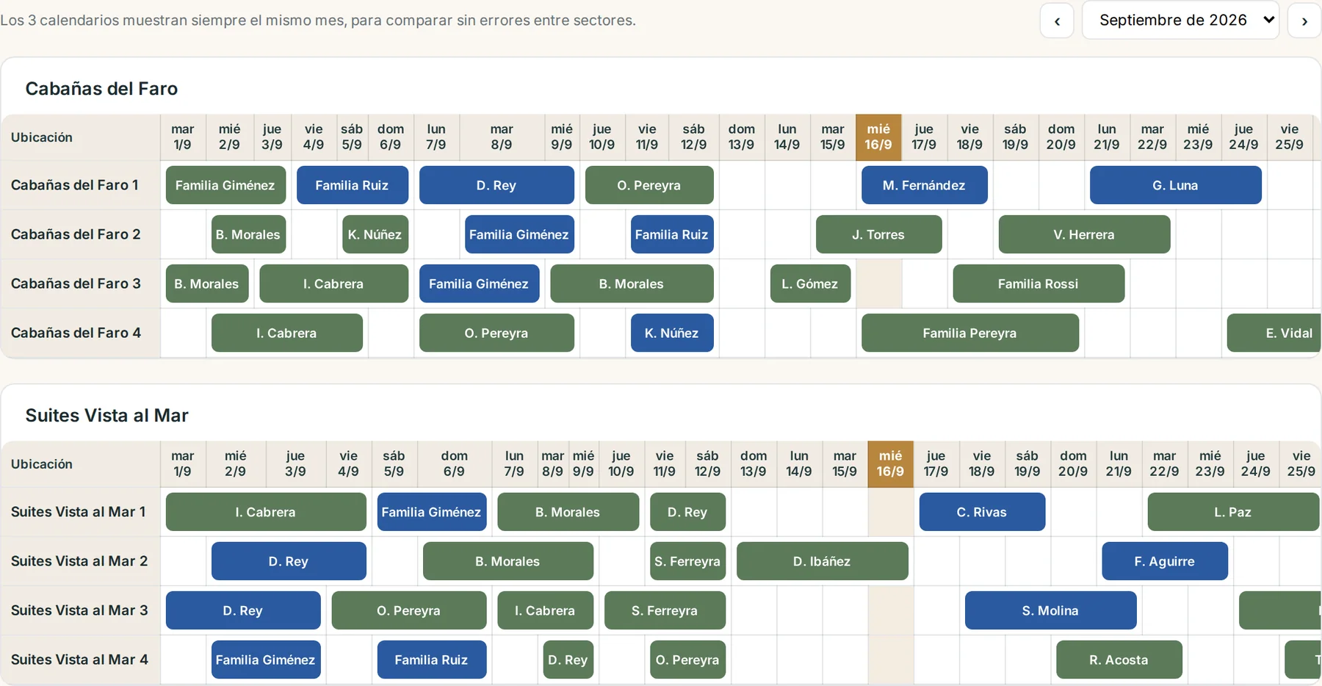Open Familia Giménez booking in Suites Vista al Mar 4
The height and width of the screenshot is (686, 1322).
click(x=266, y=660)
